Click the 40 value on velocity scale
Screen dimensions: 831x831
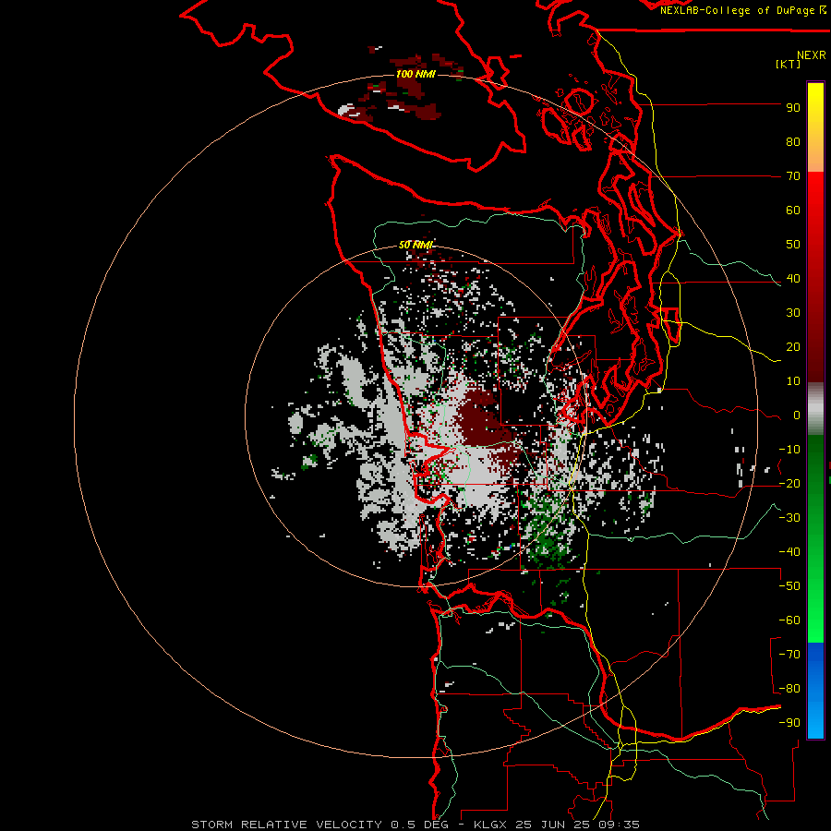click(793, 279)
